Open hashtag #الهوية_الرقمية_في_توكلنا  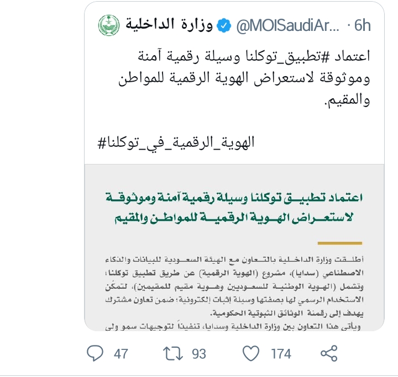coord(176,142)
